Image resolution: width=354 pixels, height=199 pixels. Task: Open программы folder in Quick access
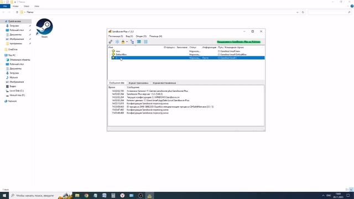pyautogui.click(x=16, y=43)
